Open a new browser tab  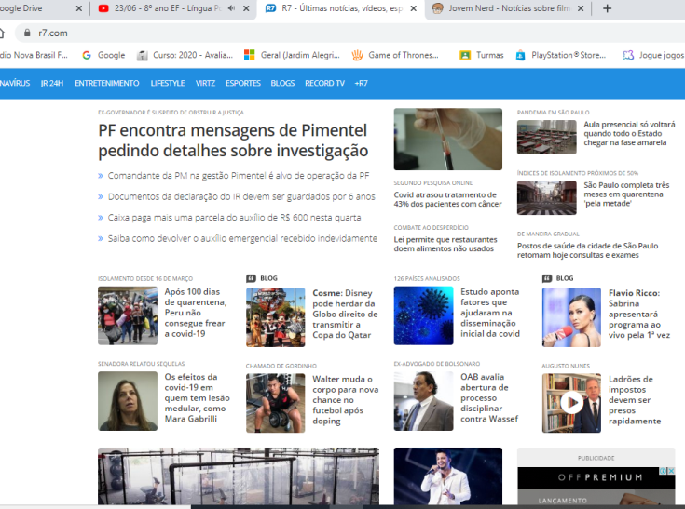click(x=608, y=8)
